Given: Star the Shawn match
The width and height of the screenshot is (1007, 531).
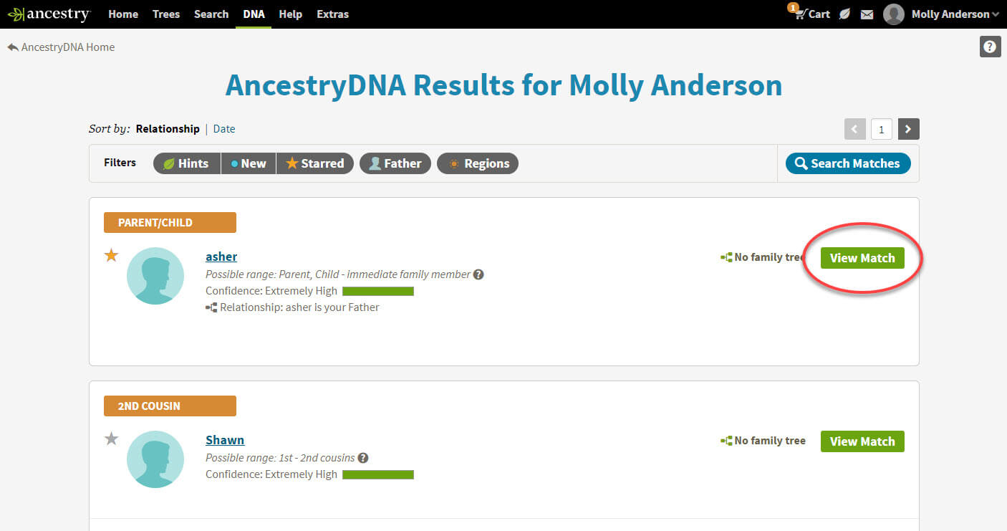Looking at the screenshot, I should tap(111, 439).
